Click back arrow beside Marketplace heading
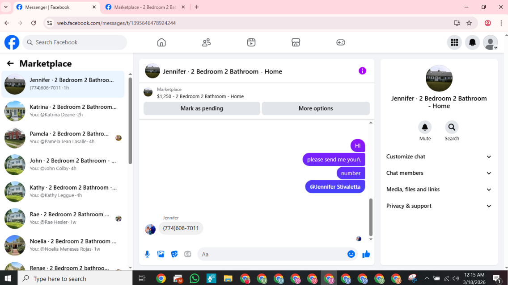The image size is (508, 285). point(10,63)
